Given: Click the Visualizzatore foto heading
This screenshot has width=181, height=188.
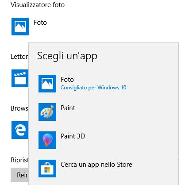Looking at the screenshot, I should 38,5.
